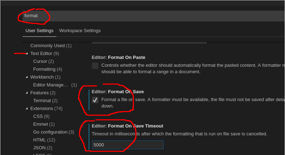Select the Terminal (2) category
Image resolution: width=285 pixels, height=155 pixels.
click(45, 101)
